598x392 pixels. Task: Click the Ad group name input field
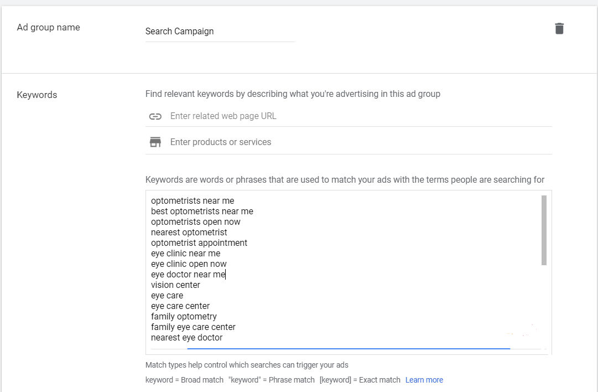pos(220,32)
